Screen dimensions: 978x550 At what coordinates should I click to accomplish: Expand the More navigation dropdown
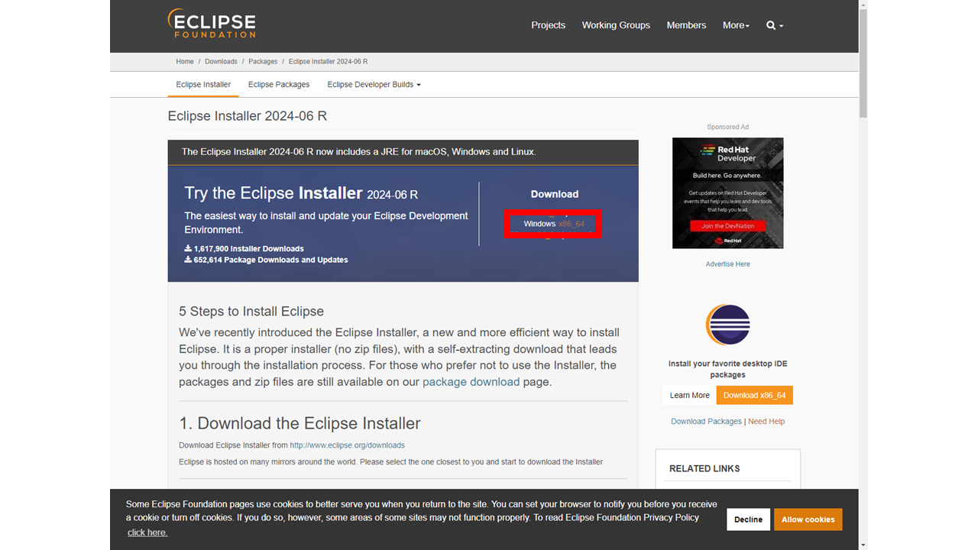736,25
